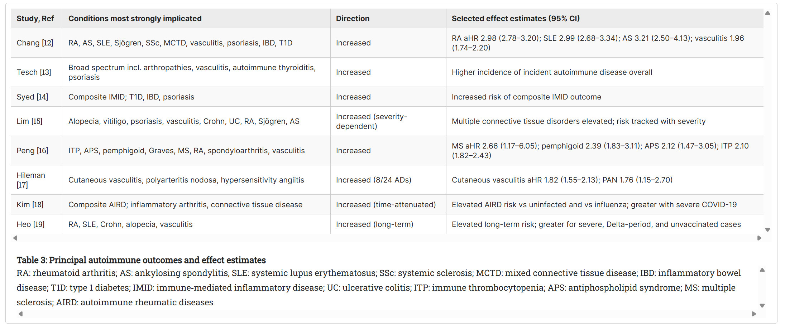785x330 pixels.
Task: Click the caption's vertical scroll up arrow
Action: point(762,270)
